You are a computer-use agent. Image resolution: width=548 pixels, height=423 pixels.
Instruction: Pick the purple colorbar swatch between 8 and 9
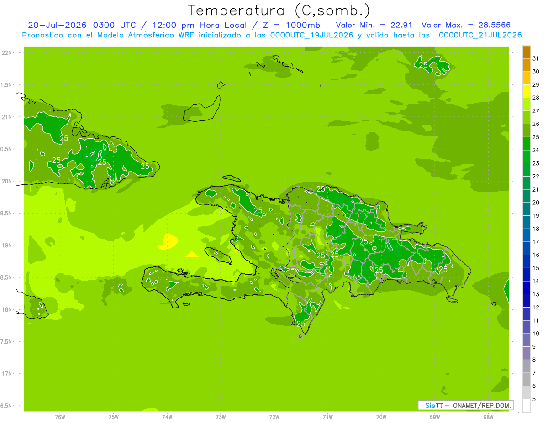coord(527,353)
